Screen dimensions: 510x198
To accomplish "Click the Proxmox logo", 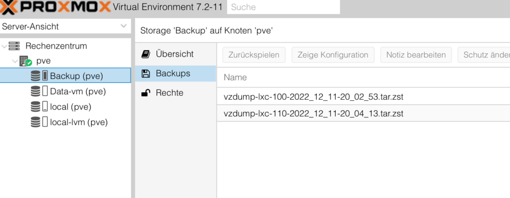I will click(56, 7).
